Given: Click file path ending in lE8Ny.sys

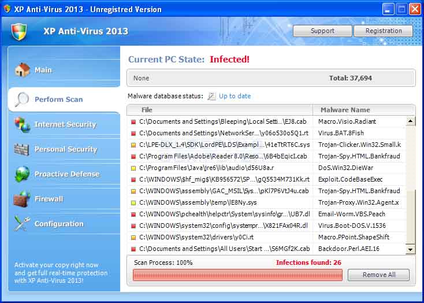Looking at the screenshot, I should pos(198,202).
